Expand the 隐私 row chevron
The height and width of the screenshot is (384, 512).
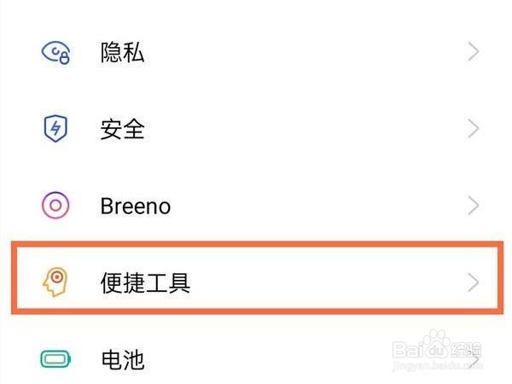pyautogui.click(x=474, y=53)
